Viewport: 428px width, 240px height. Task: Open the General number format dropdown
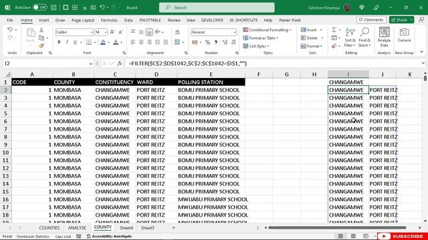(x=235, y=33)
